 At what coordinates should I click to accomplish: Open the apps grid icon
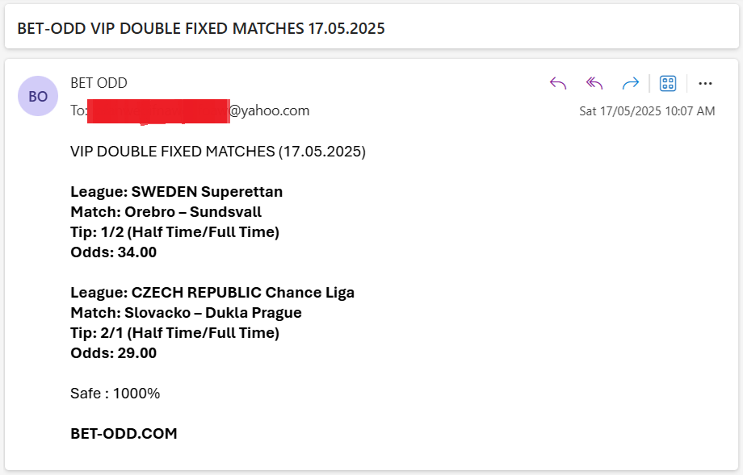(x=668, y=83)
